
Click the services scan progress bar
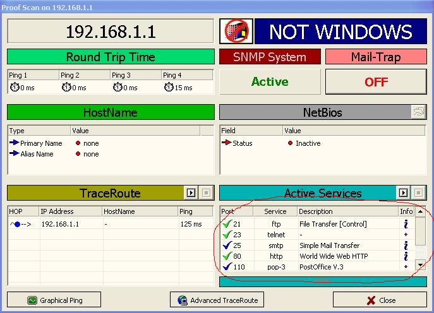point(323,281)
